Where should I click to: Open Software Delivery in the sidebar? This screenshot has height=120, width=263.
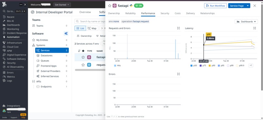[16, 59]
